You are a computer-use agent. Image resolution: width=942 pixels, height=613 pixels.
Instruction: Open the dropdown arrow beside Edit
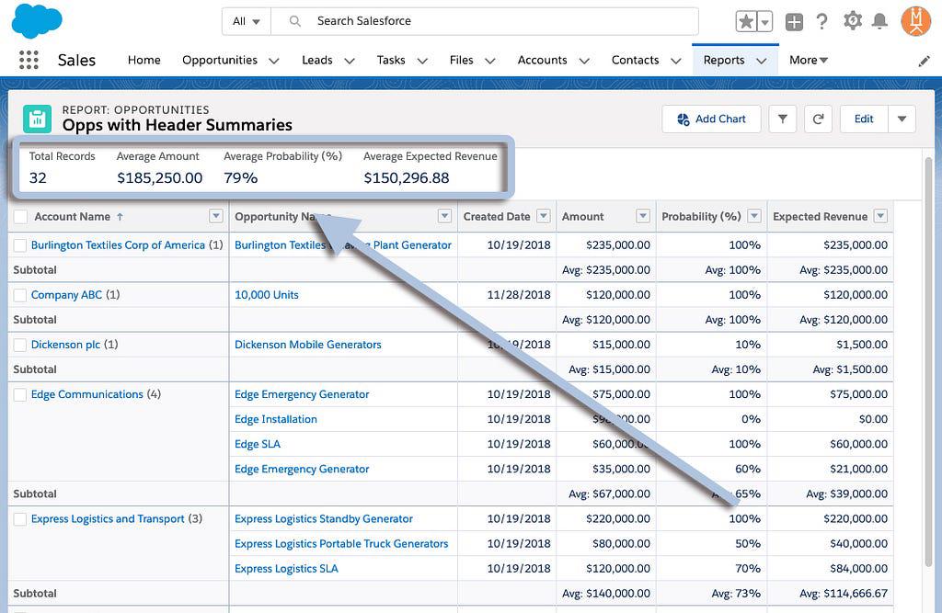pos(902,119)
